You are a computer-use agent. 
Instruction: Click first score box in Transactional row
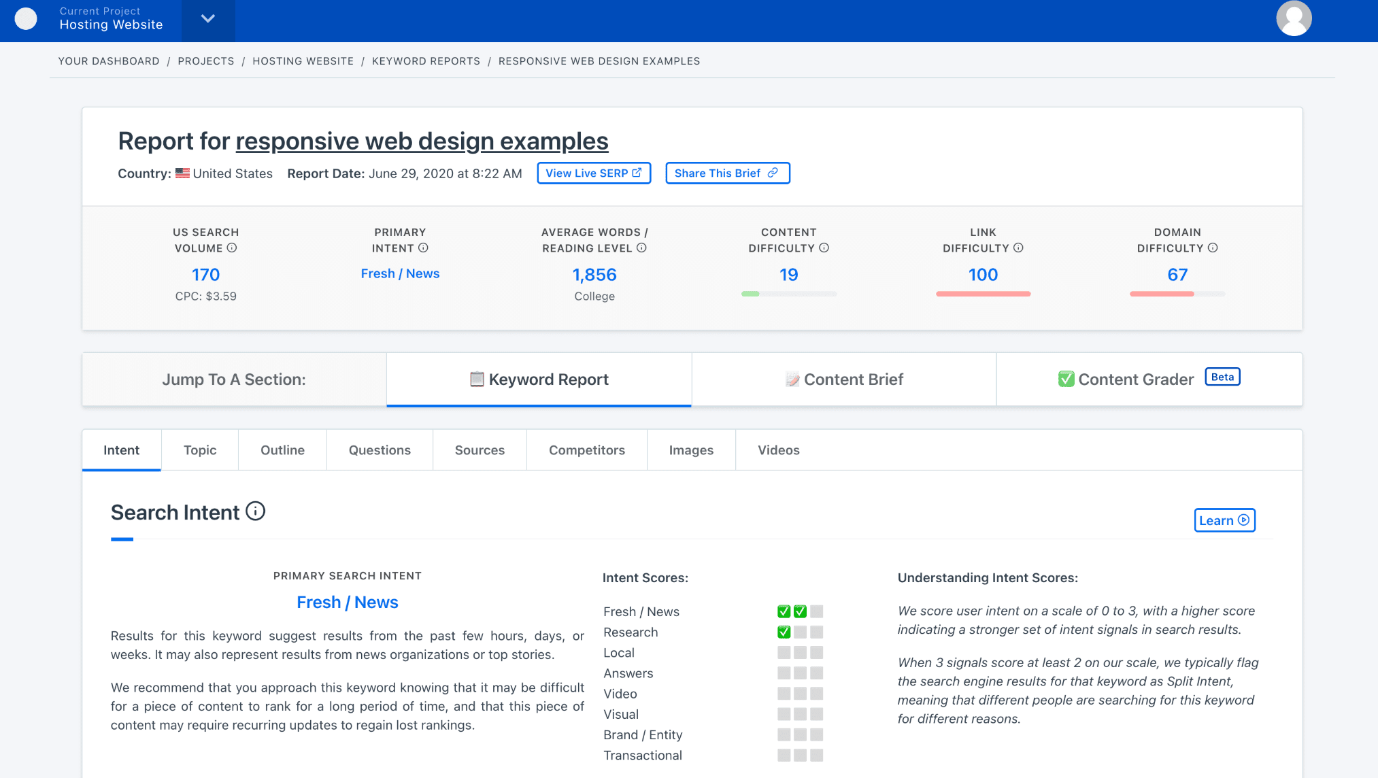point(784,755)
